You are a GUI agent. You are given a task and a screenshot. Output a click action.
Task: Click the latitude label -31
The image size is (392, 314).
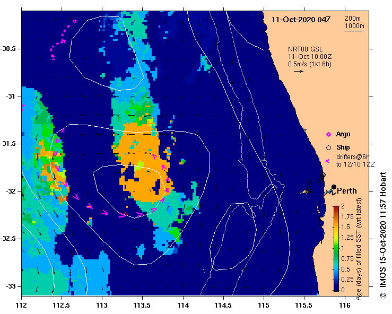pyautogui.click(x=11, y=97)
